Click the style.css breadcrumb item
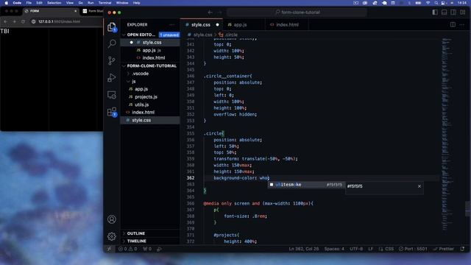 click(x=199, y=35)
